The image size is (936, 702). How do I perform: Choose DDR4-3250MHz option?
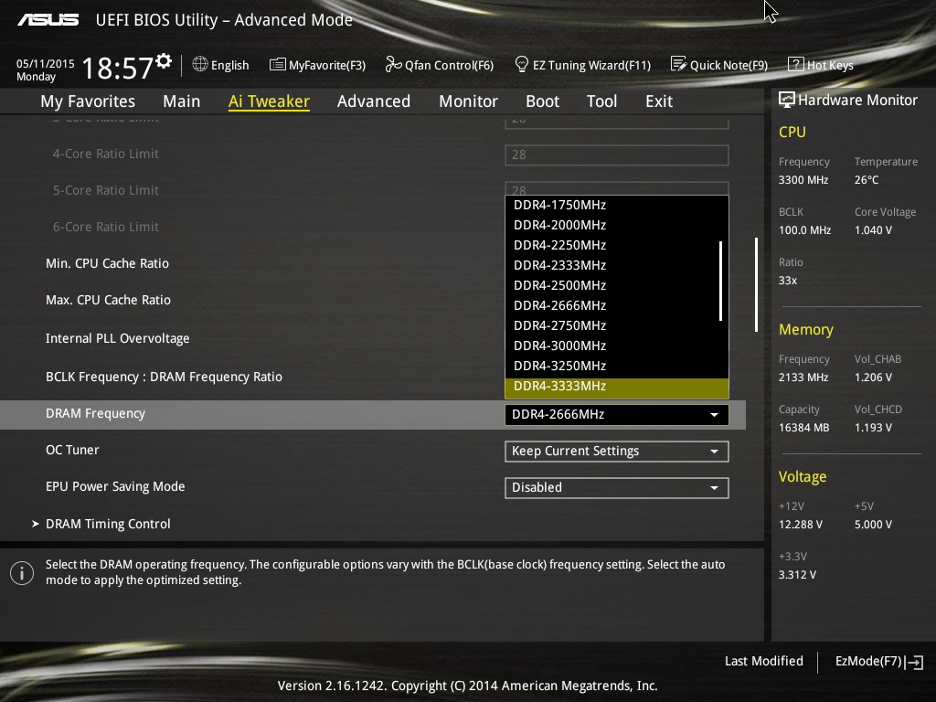617,366
